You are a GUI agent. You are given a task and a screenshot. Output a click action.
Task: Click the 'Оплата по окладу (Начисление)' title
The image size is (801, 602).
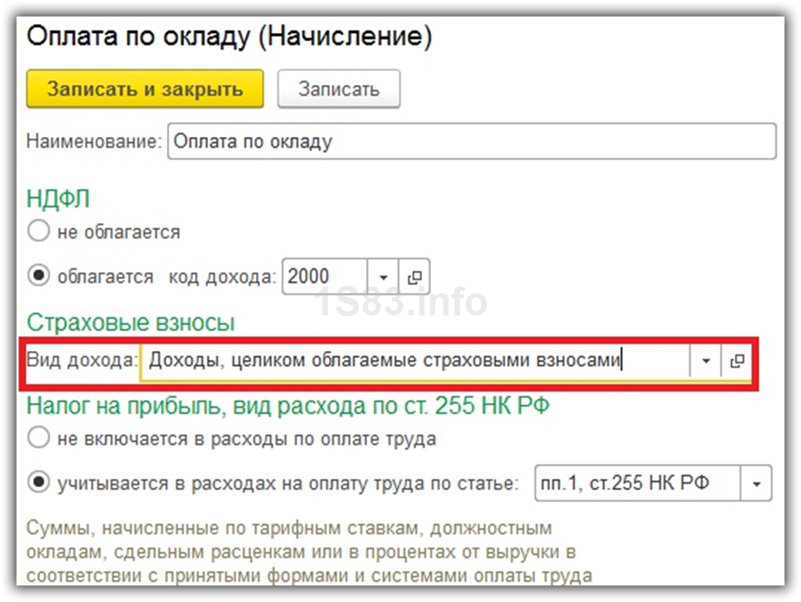(x=230, y=36)
